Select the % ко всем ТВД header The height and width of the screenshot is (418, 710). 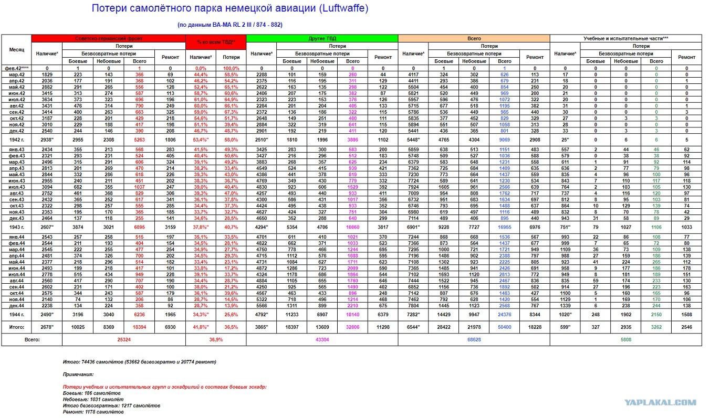tap(216, 41)
